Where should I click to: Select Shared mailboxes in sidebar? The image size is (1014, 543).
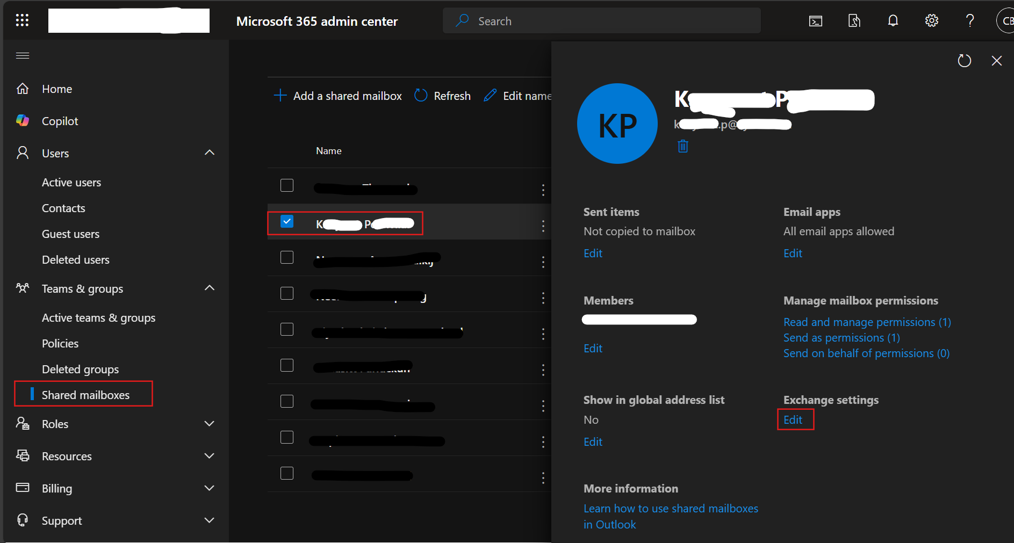[x=85, y=395]
